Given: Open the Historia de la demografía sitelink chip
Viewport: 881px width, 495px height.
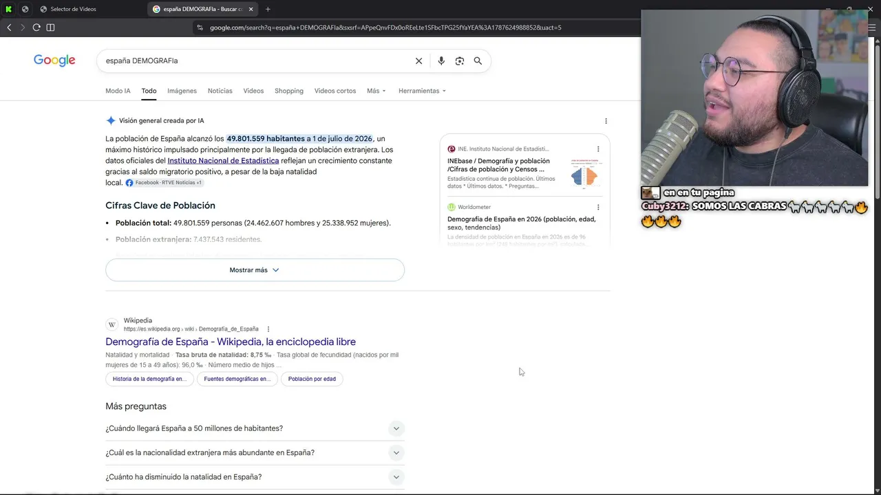Looking at the screenshot, I should 149,379.
